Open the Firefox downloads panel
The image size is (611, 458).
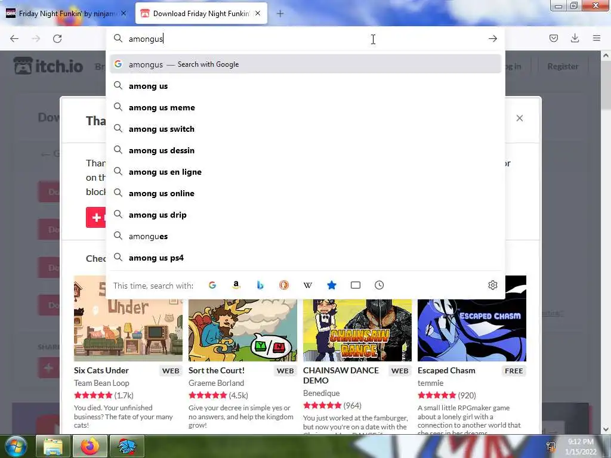click(x=575, y=38)
